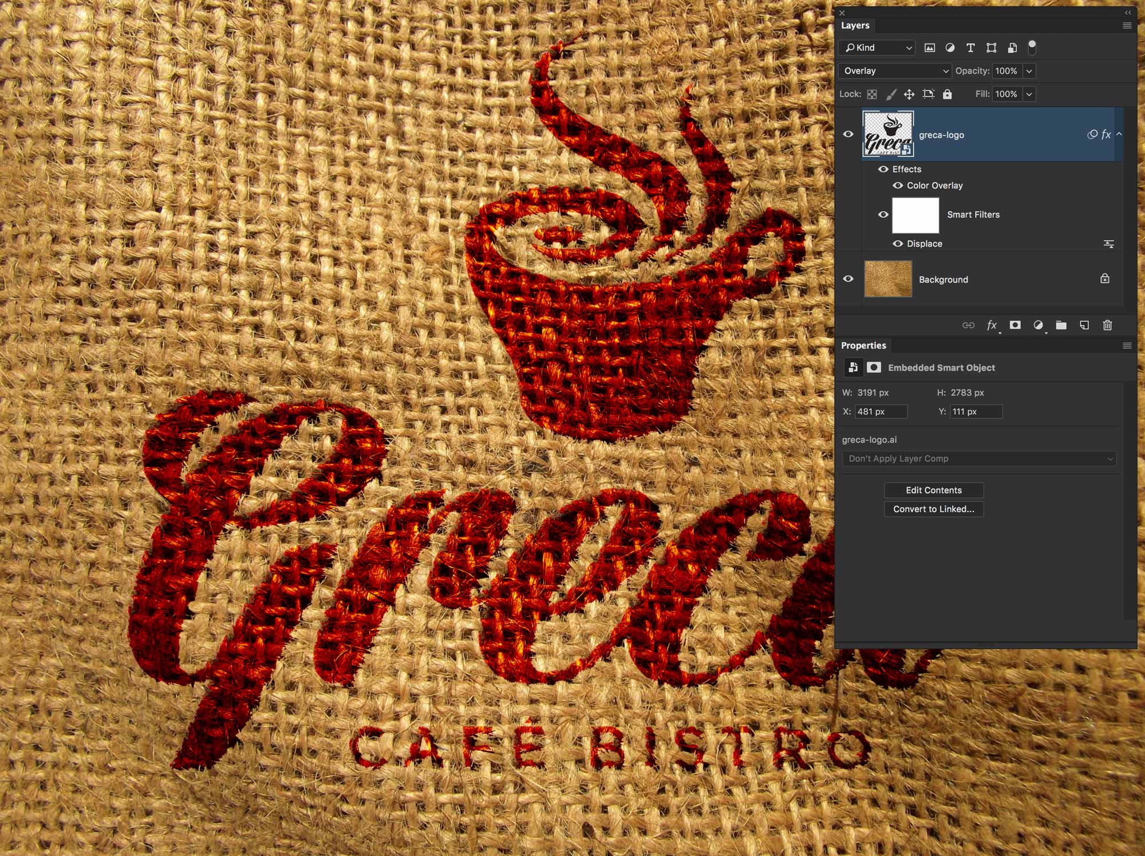Image resolution: width=1145 pixels, height=856 pixels.
Task: Click Edit Contents button for smart object
Action: click(x=934, y=489)
